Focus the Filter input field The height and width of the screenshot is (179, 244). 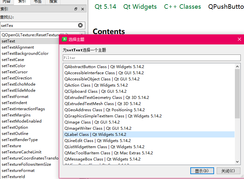152,58
